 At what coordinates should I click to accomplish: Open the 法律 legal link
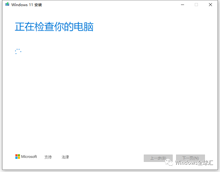[x=65, y=157]
